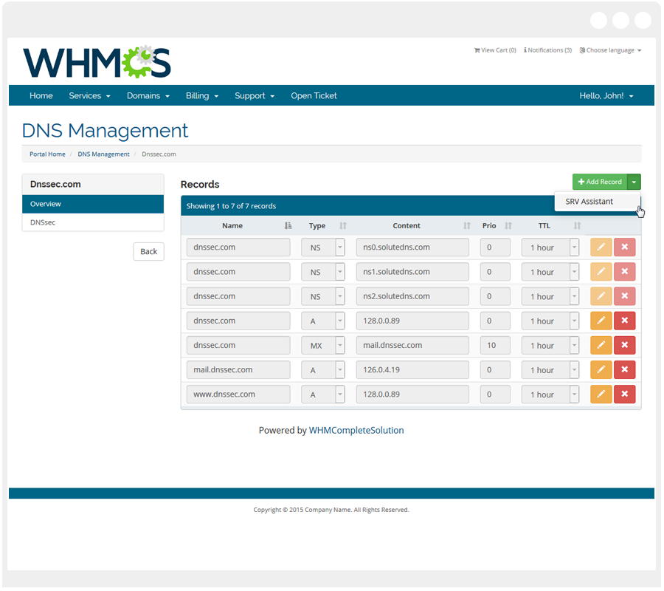Screen dimensions: 664x591
Task: Follow the WHMCompleteSolution link
Action: point(356,430)
